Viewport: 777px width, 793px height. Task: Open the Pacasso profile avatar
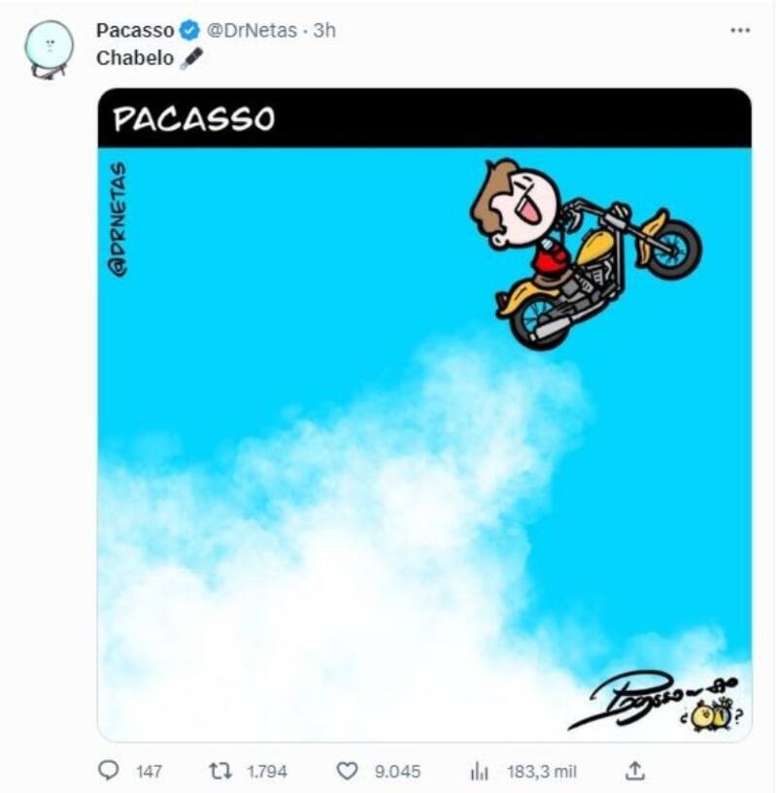[48, 48]
